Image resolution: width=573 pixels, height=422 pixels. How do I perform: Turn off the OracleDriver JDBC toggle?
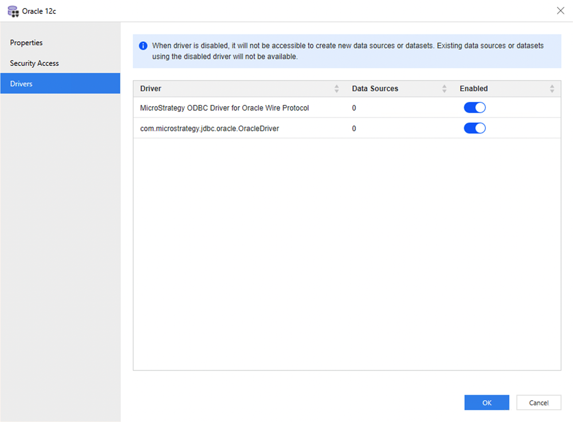[474, 128]
